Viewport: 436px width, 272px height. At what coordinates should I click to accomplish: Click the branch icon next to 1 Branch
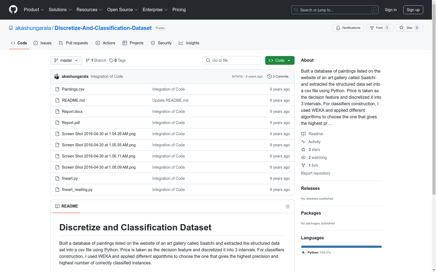[88, 60]
